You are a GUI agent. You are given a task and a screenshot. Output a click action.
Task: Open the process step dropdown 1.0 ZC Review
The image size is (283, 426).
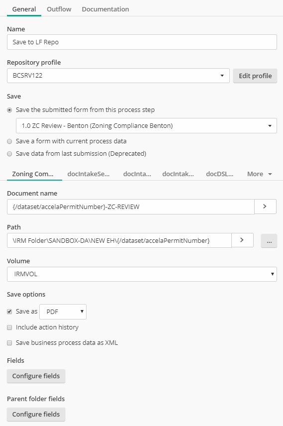(x=146, y=125)
